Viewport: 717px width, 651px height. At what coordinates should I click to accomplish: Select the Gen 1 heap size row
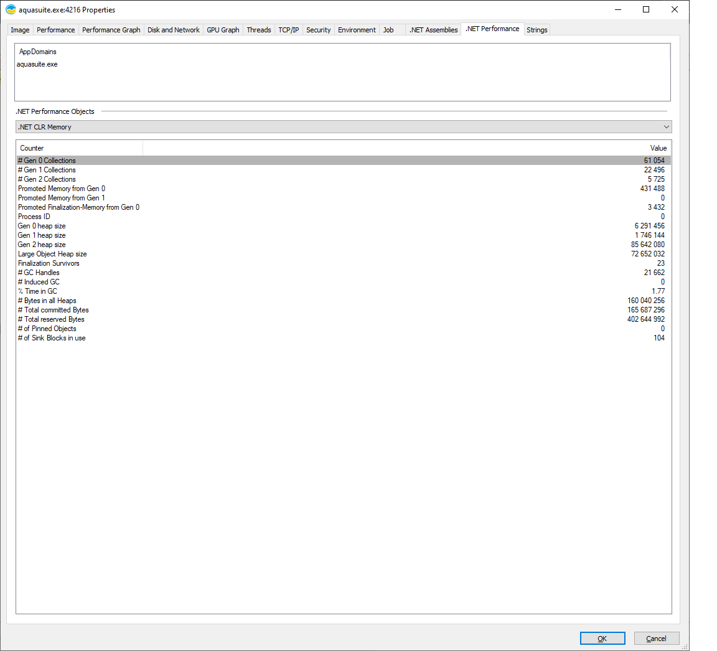[x=344, y=235]
